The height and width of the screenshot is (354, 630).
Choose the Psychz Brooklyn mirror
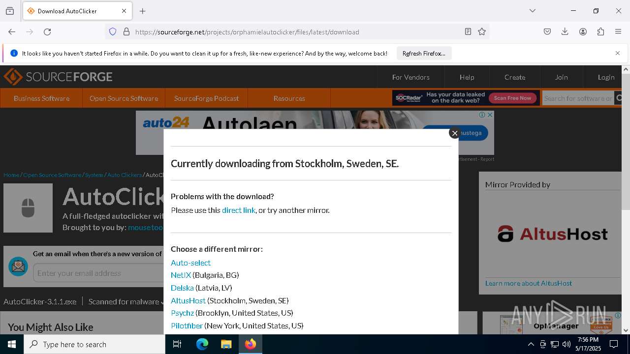(x=182, y=313)
